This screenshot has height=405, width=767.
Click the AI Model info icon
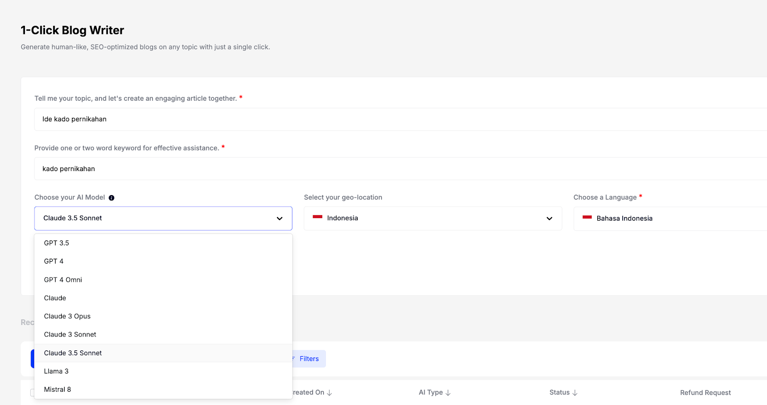point(111,198)
